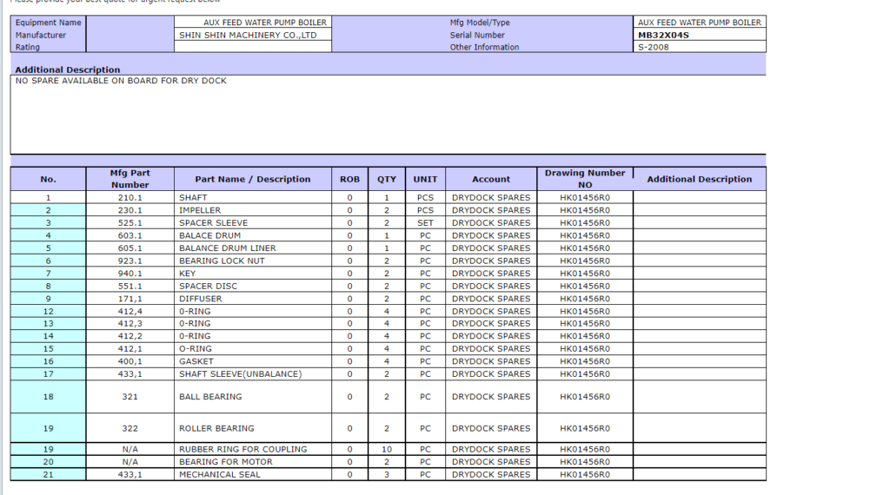Click the Part Name / Description header
This screenshot has height=495, width=890.
[x=252, y=179]
